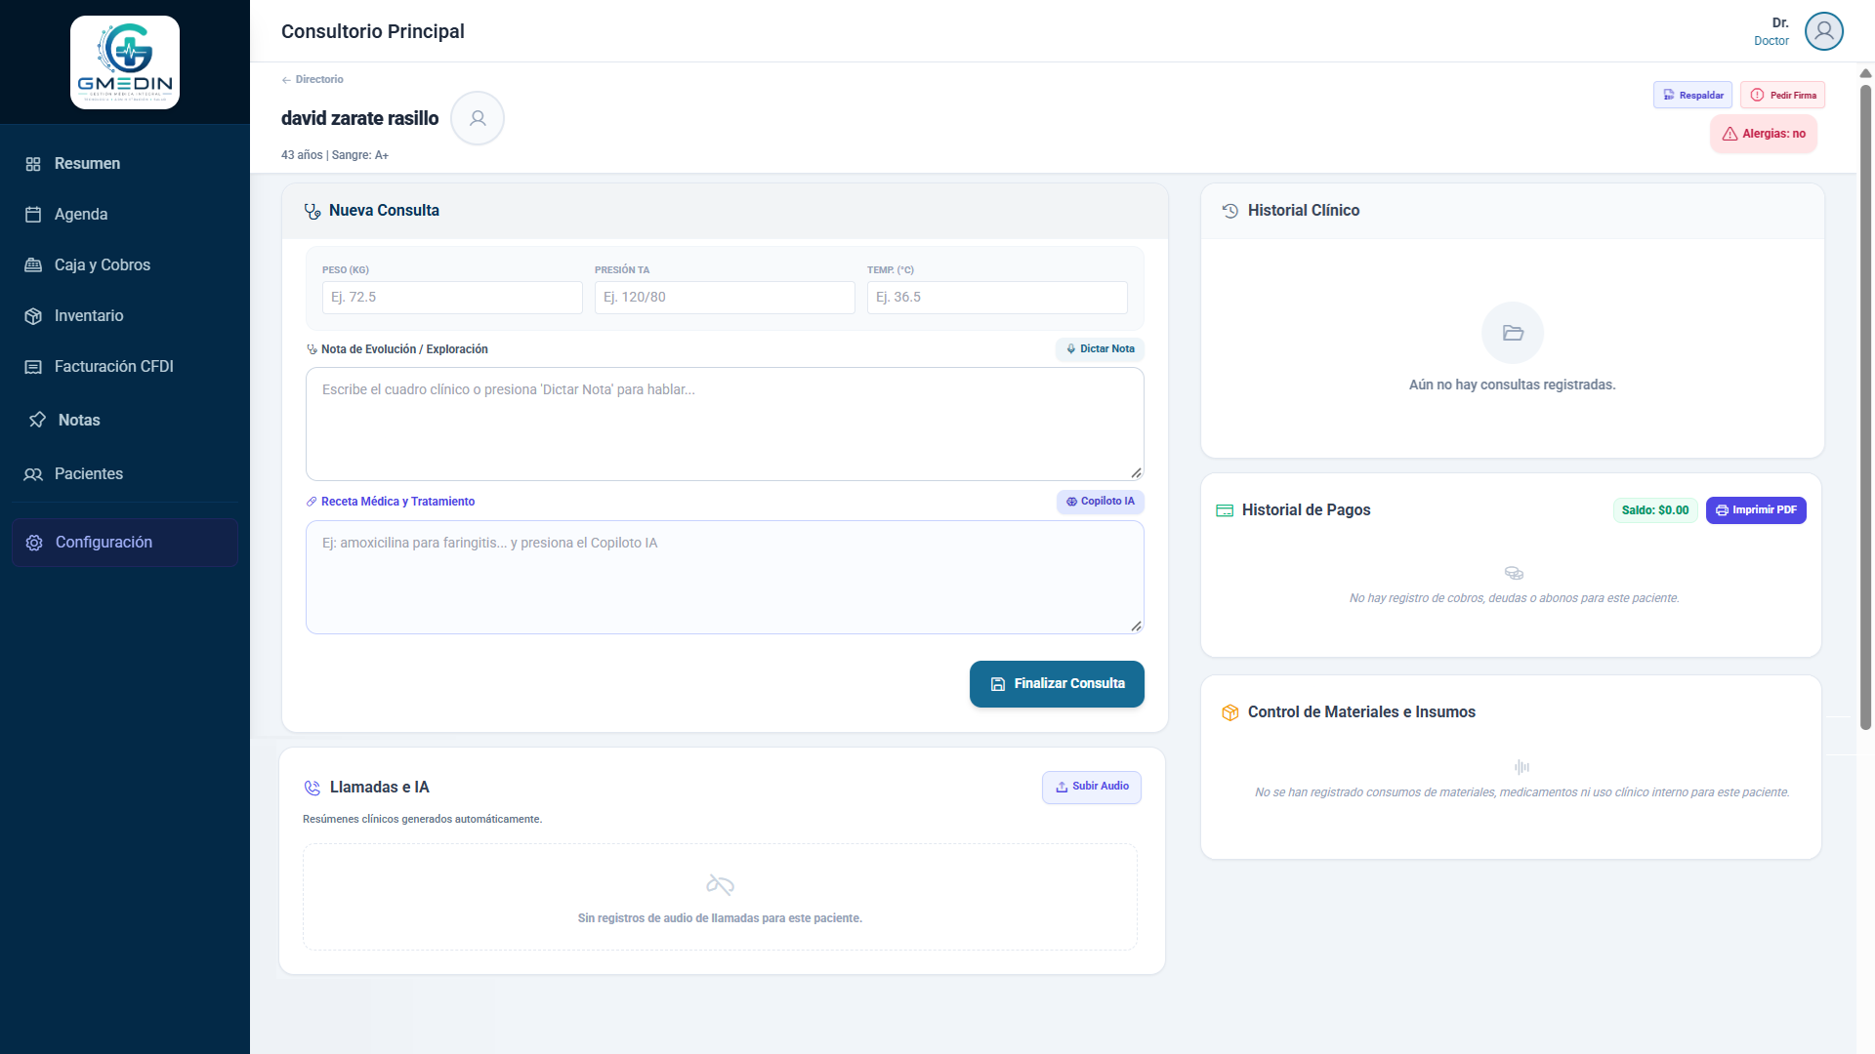Activate Copiloto IA for prescription

[x=1100, y=502]
